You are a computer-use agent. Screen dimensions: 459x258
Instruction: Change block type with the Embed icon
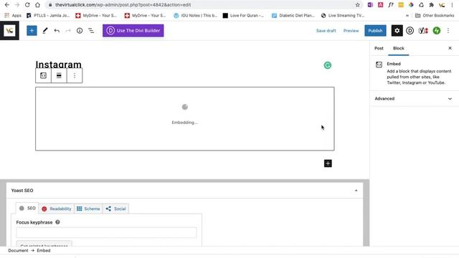43,75
